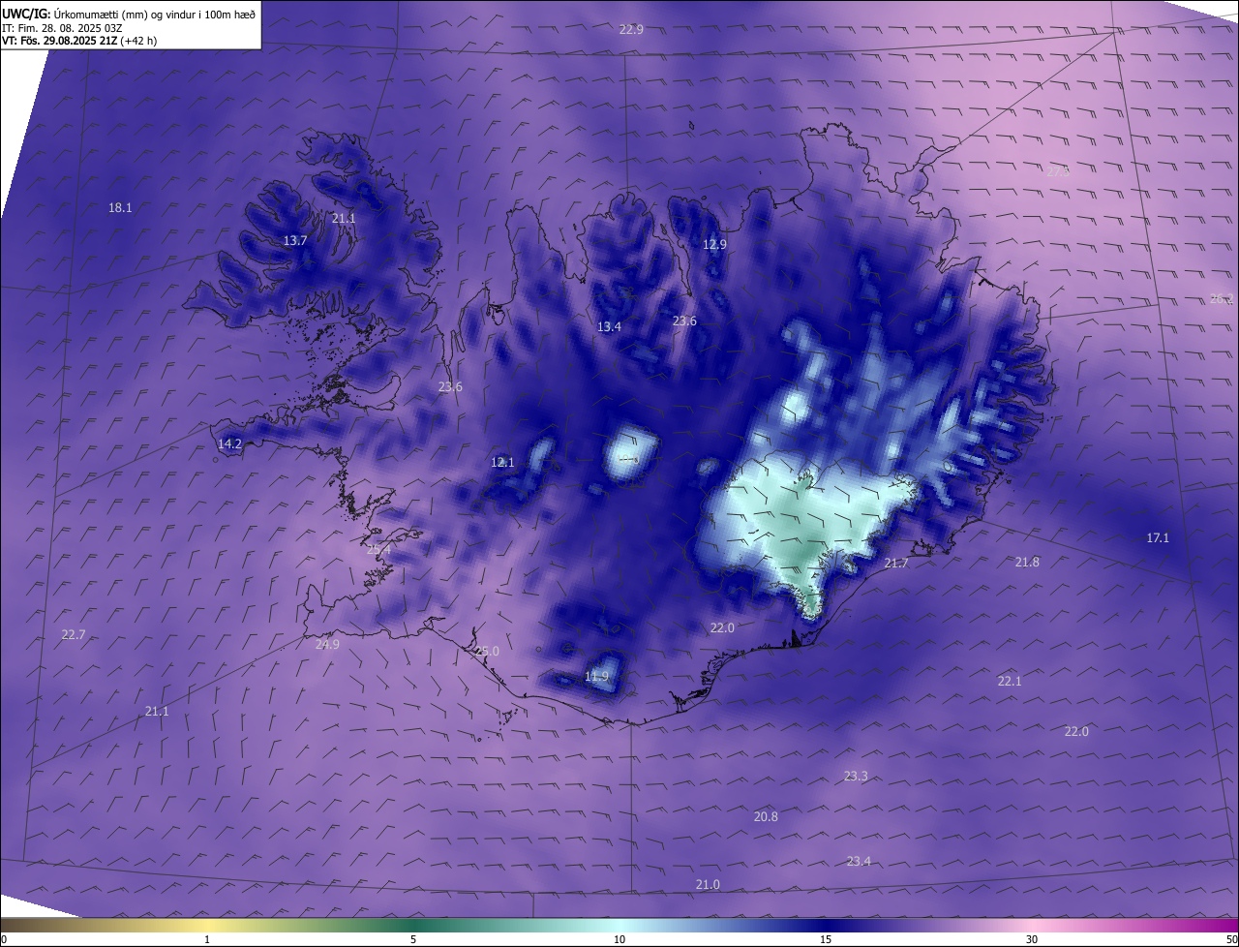The height and width of the screenshot is (947, 1239).
Task: Select the 23.4 value label
Action: [859, 861]
